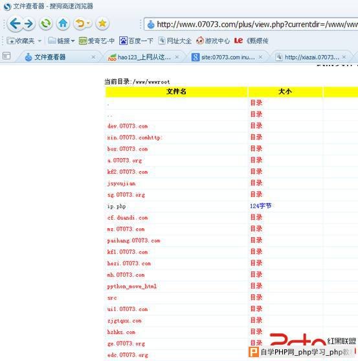The width and height of the screenshot is (358, 361).
Task: Open the dev.07073.com directory
Action: 128,126
